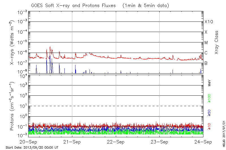
Task: Click the blue ≥50 MeV legend label
Action: tap(209, 113)
